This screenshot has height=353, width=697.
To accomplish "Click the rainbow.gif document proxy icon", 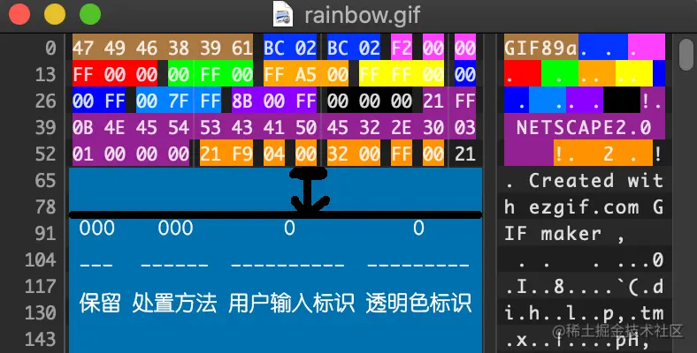I will 283,14.
